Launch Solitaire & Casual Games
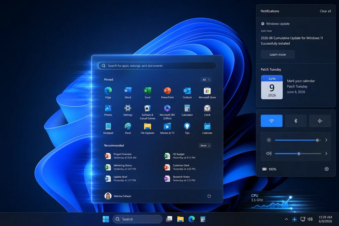This screenshot has width=339, height=226. tap(147, 112)
